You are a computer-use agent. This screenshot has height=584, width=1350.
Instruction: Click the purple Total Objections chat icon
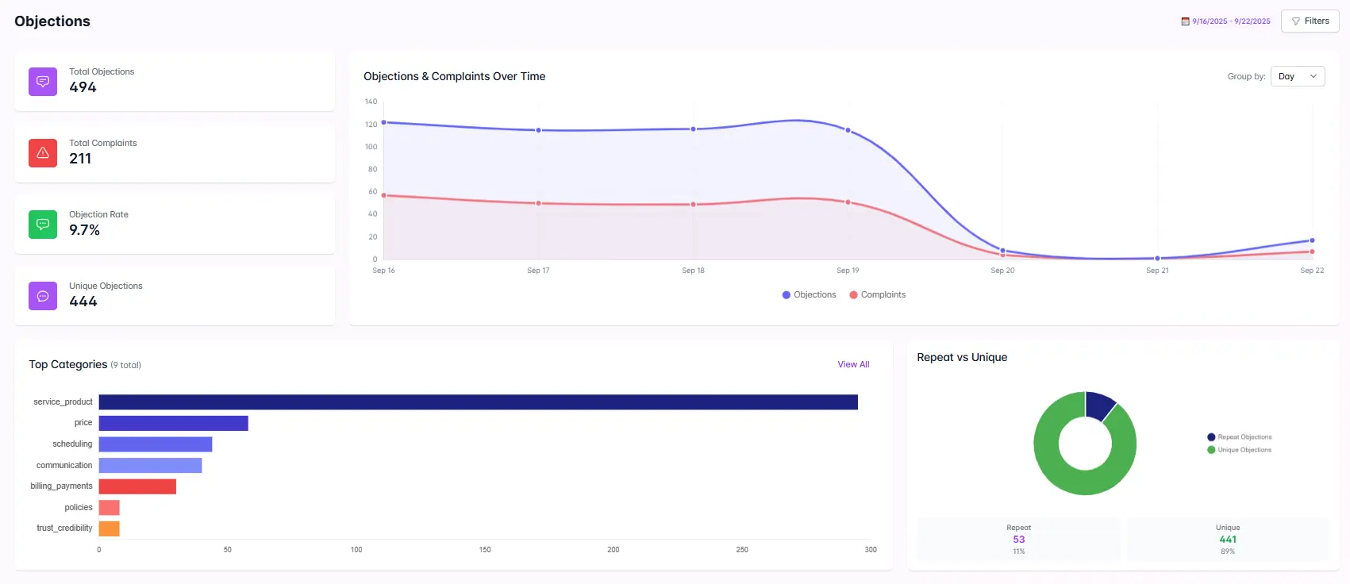(x=43, y=82)
